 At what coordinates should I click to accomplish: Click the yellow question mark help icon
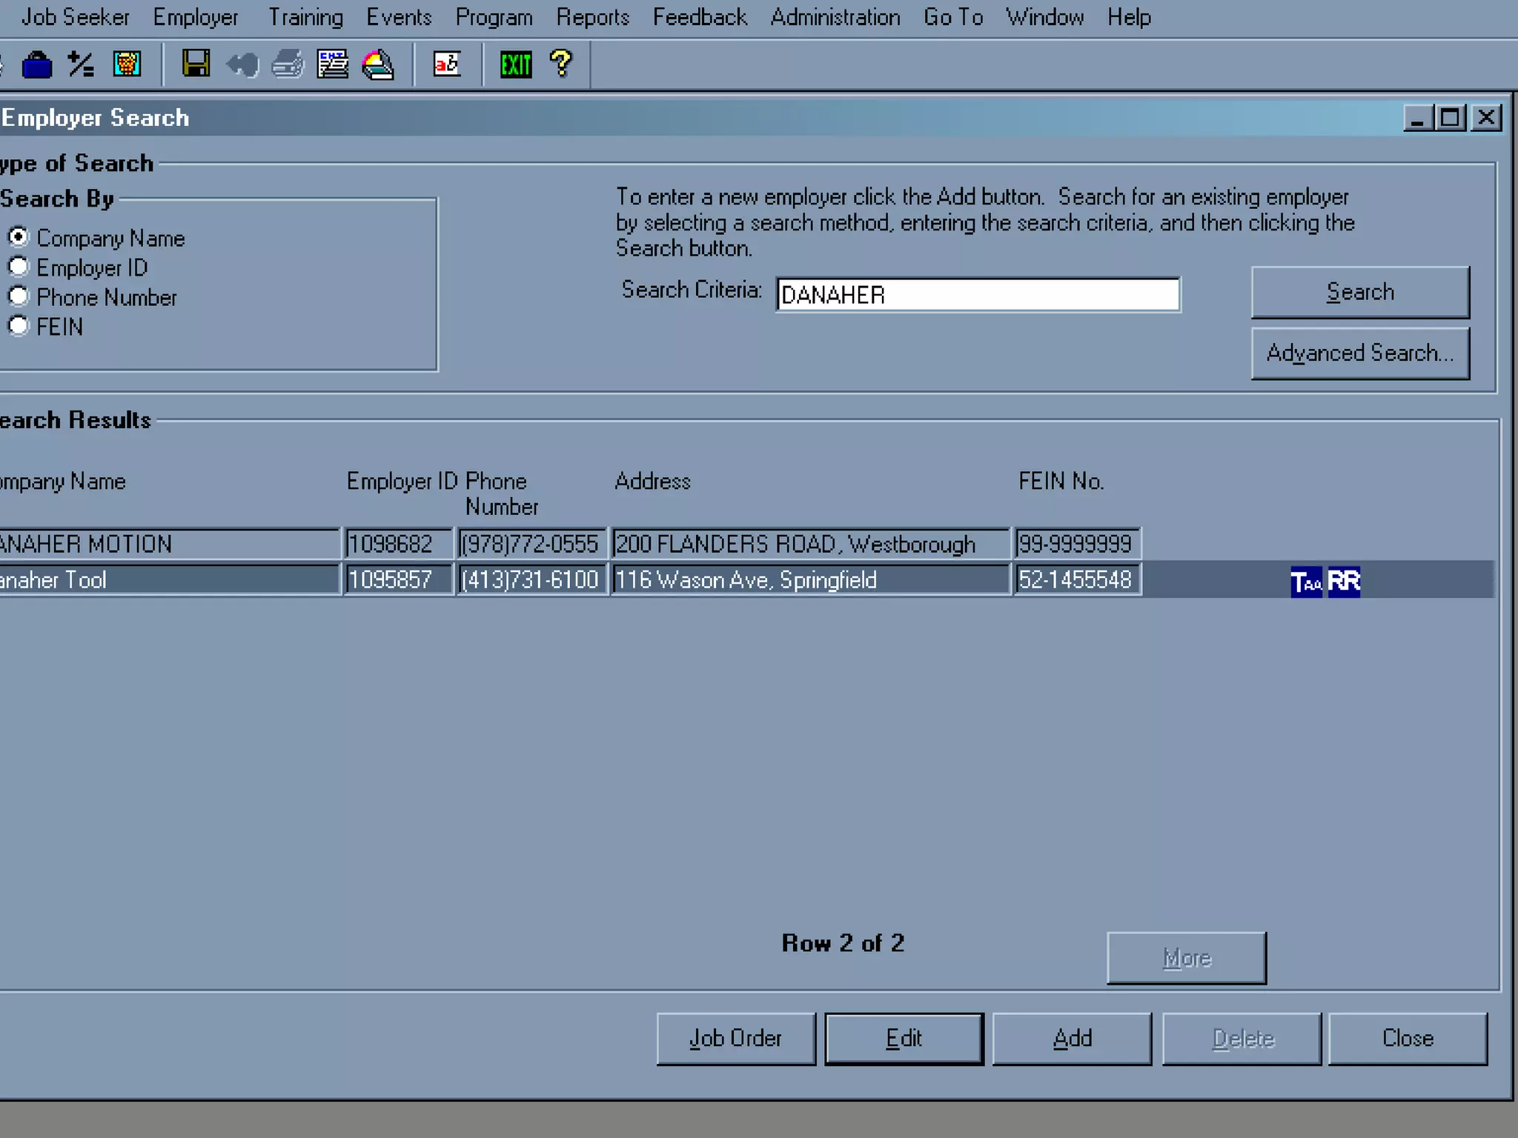(x=561, y=64)
